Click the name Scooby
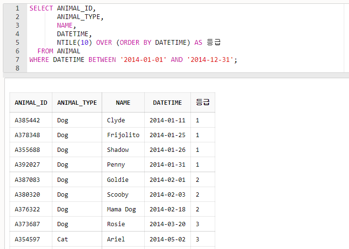The image size is (349, 249). [118, 194]
